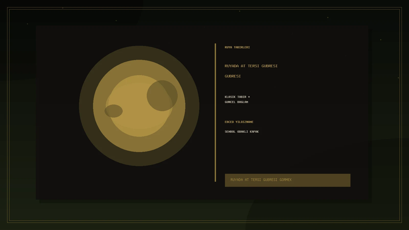This screenshot has width=409, height=230.
Task: Click the plus sign after KLASIK TABIR
Action: click(249, 97)
